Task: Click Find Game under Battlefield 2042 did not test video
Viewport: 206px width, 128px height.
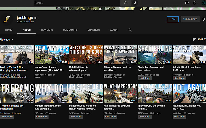Action: pos(179,116)
